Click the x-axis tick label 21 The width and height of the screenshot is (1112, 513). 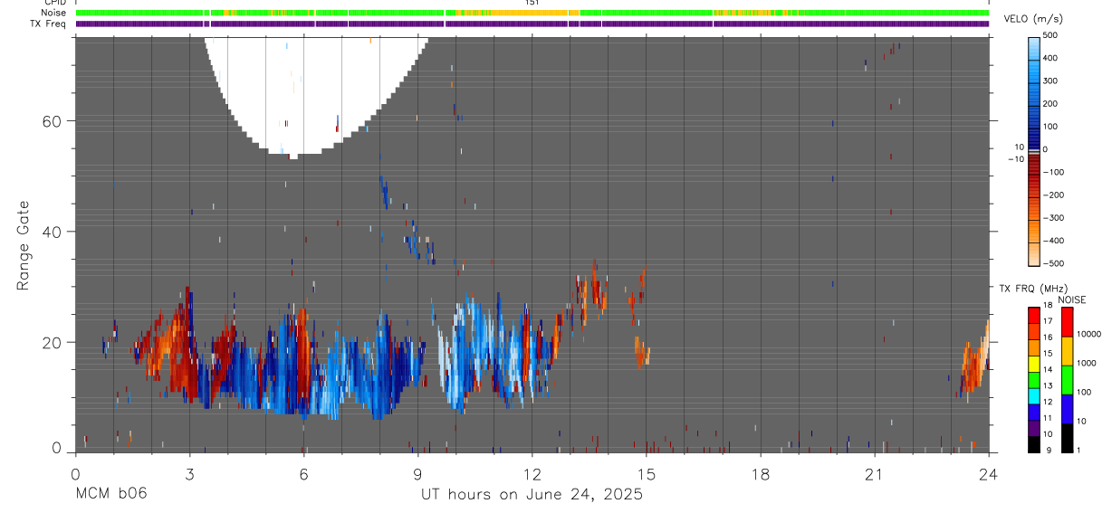pos(875,474)
